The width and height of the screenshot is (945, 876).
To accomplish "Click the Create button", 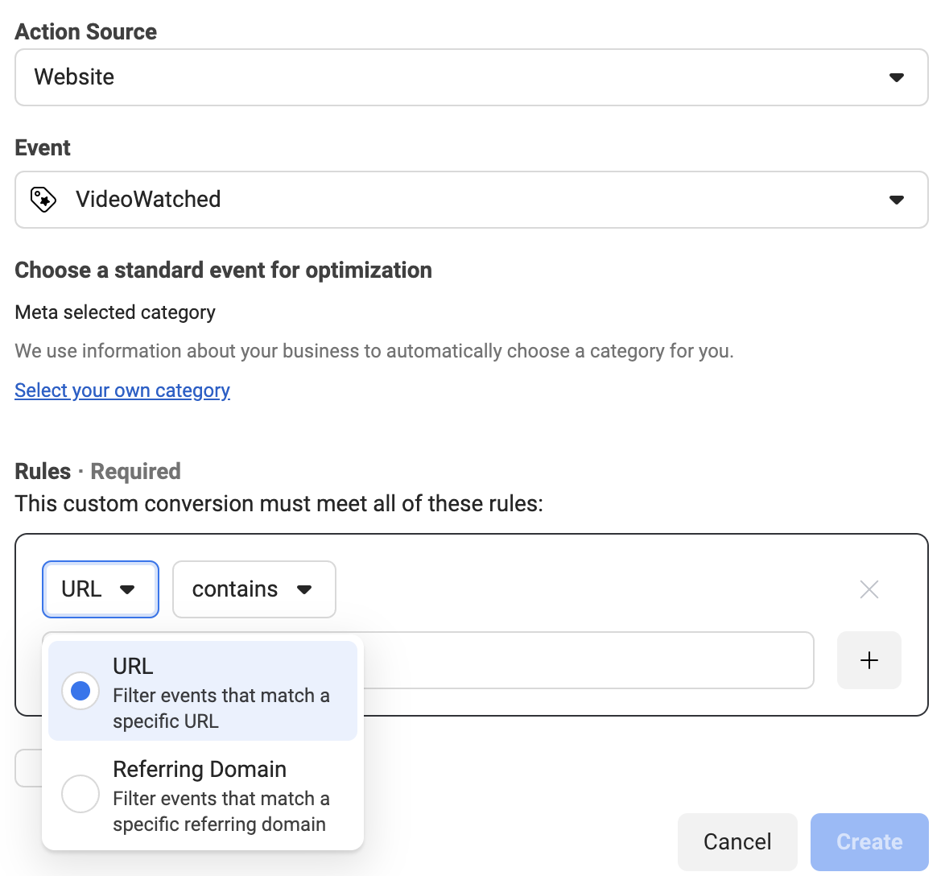I will tap(869, 841).
